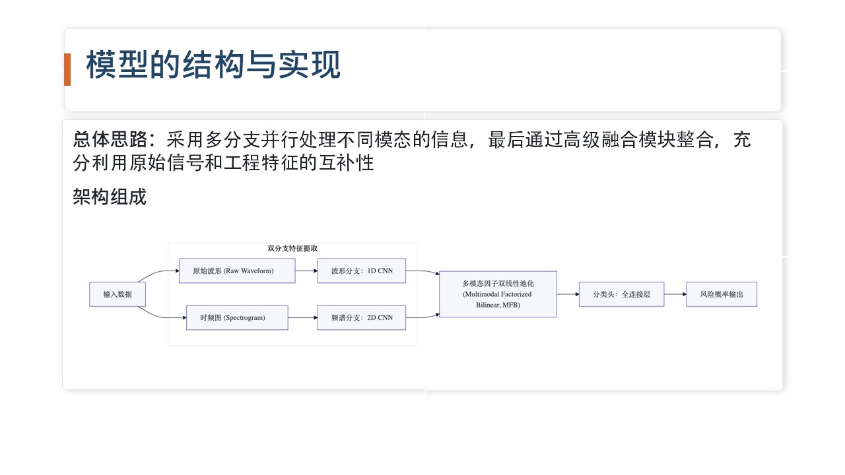Select the arrow from MFB to 分类头

(568, 294)
